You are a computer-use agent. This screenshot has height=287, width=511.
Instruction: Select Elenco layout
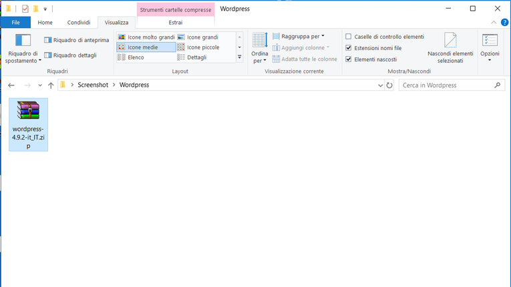pyautogui.click(x=131, y=57)
